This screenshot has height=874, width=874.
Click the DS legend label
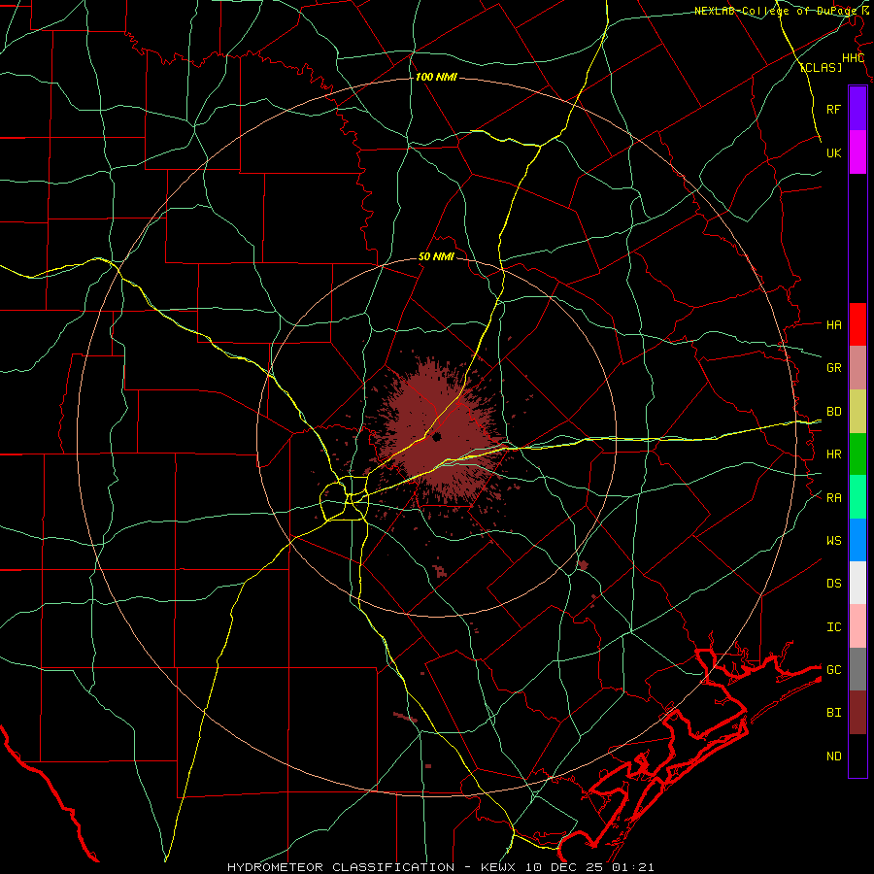point(833,583)
